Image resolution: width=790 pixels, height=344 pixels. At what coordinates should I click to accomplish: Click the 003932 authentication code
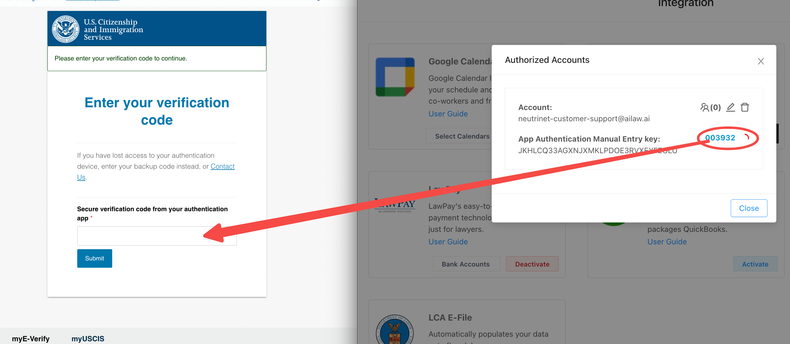tap(720, 138)
